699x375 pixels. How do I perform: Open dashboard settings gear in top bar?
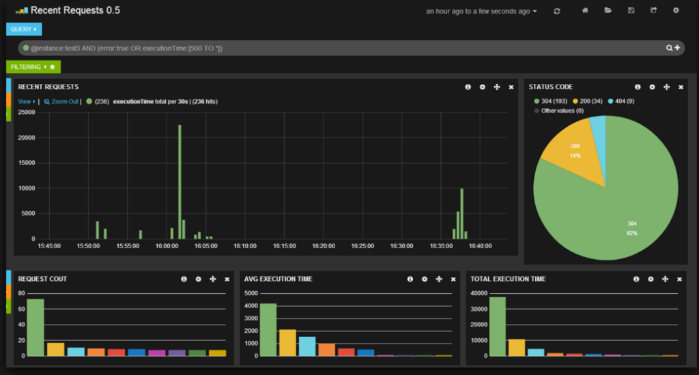click(676, 11)
